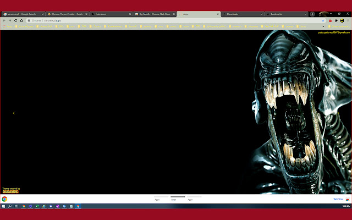The image size is (352, 220).
Task: Switch to the Extensions tab
Action: (x=110, y=14)
